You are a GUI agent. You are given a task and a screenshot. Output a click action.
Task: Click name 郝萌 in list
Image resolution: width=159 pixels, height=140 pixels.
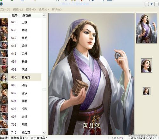point(24,101)
